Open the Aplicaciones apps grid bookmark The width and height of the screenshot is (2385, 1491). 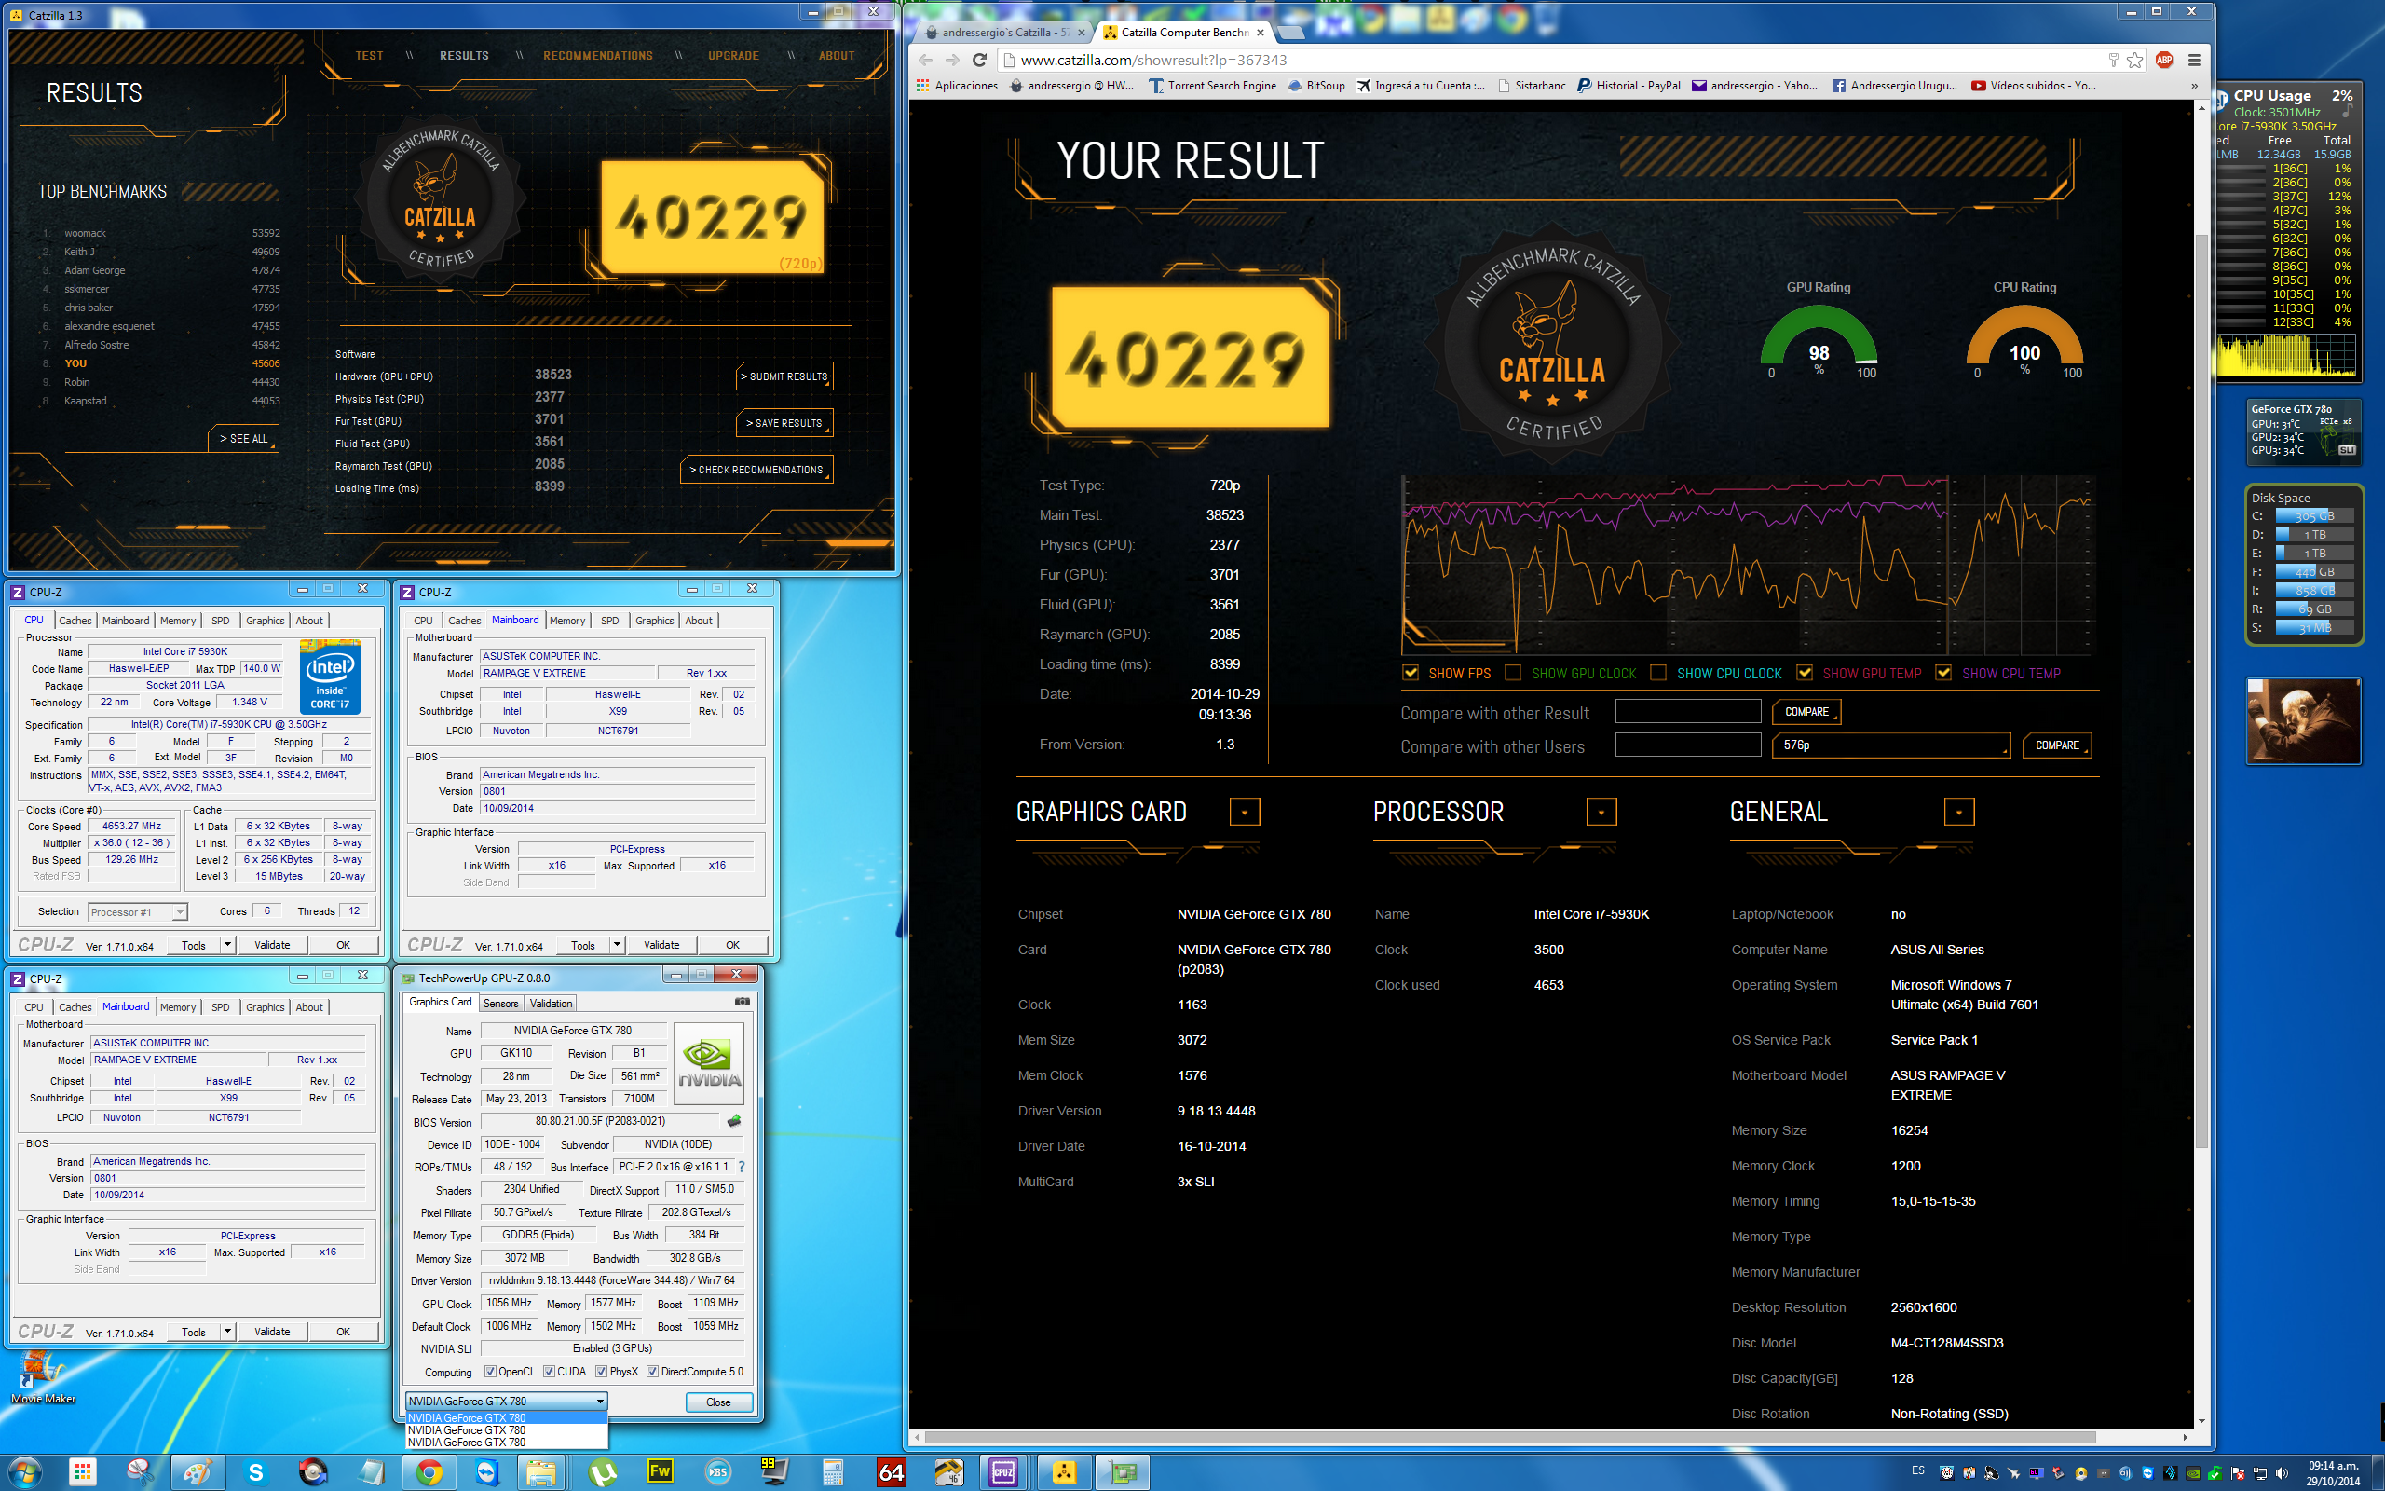coord(958,86)
